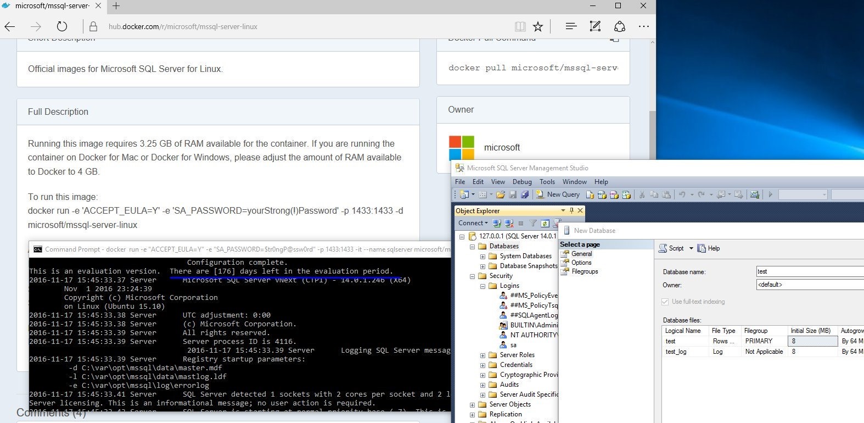Click the Paste icon in SSMS toolbar
Image resolution: width=864 pixels, height=423 pixels.
tap(666, 194)
